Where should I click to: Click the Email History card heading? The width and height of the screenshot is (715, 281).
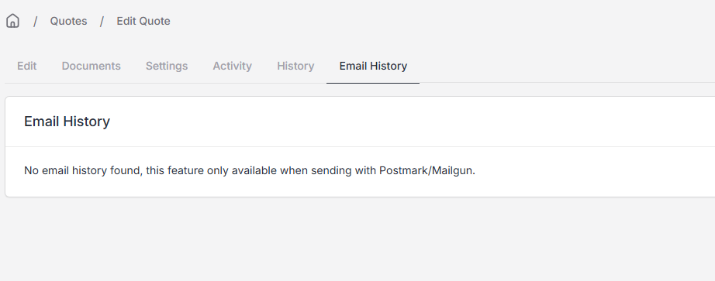(67, 122)
